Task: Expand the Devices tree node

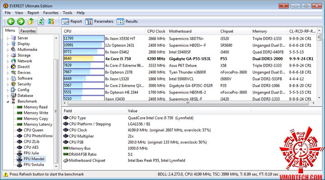Action: (x=8, y=73)
